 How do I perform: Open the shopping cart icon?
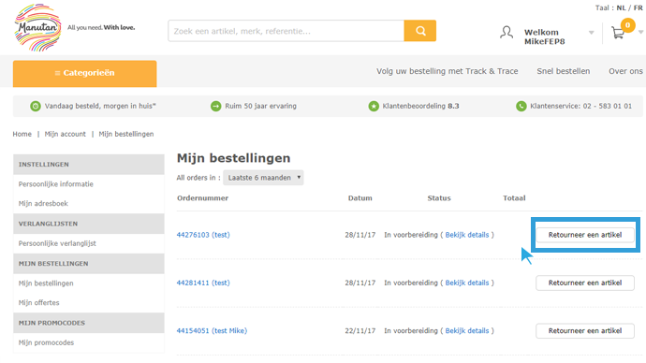(618, 33)
